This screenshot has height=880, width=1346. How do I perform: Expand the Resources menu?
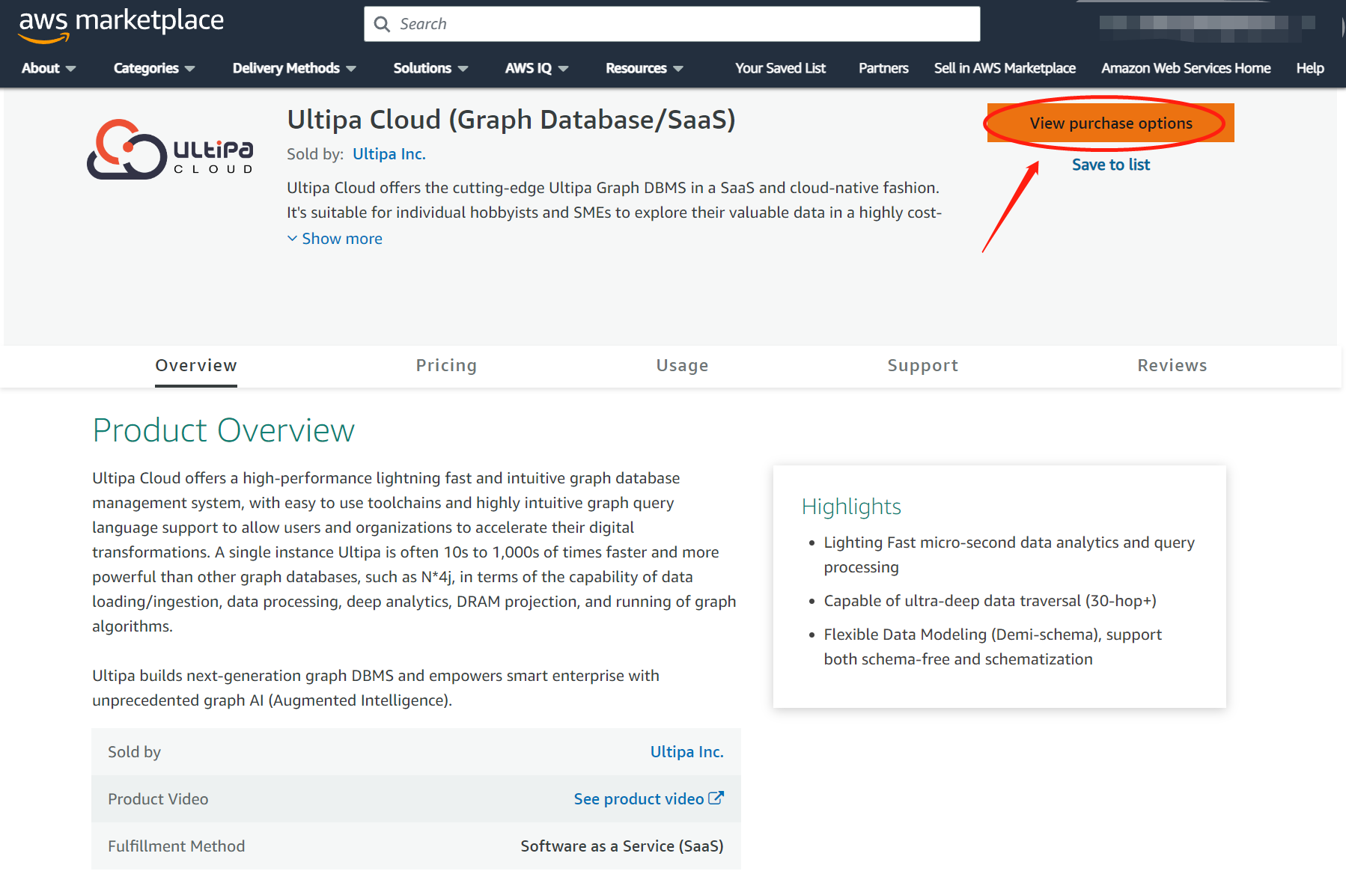[644, 68]
